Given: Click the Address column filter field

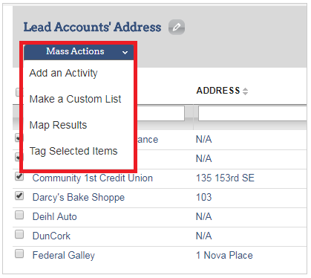Looking at the screenshot, I should pos(252,114).
